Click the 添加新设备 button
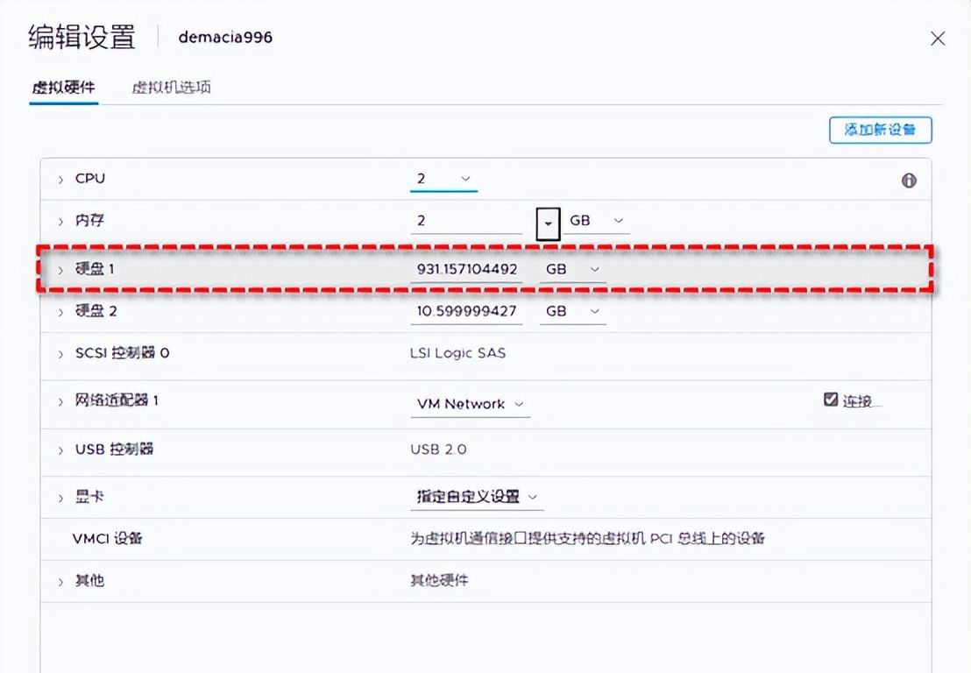This screenshot has width=971, height=673. pyautogui.click(x=881, y=130)
